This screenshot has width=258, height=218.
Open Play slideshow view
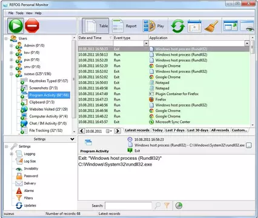click(x=154, y=26)
